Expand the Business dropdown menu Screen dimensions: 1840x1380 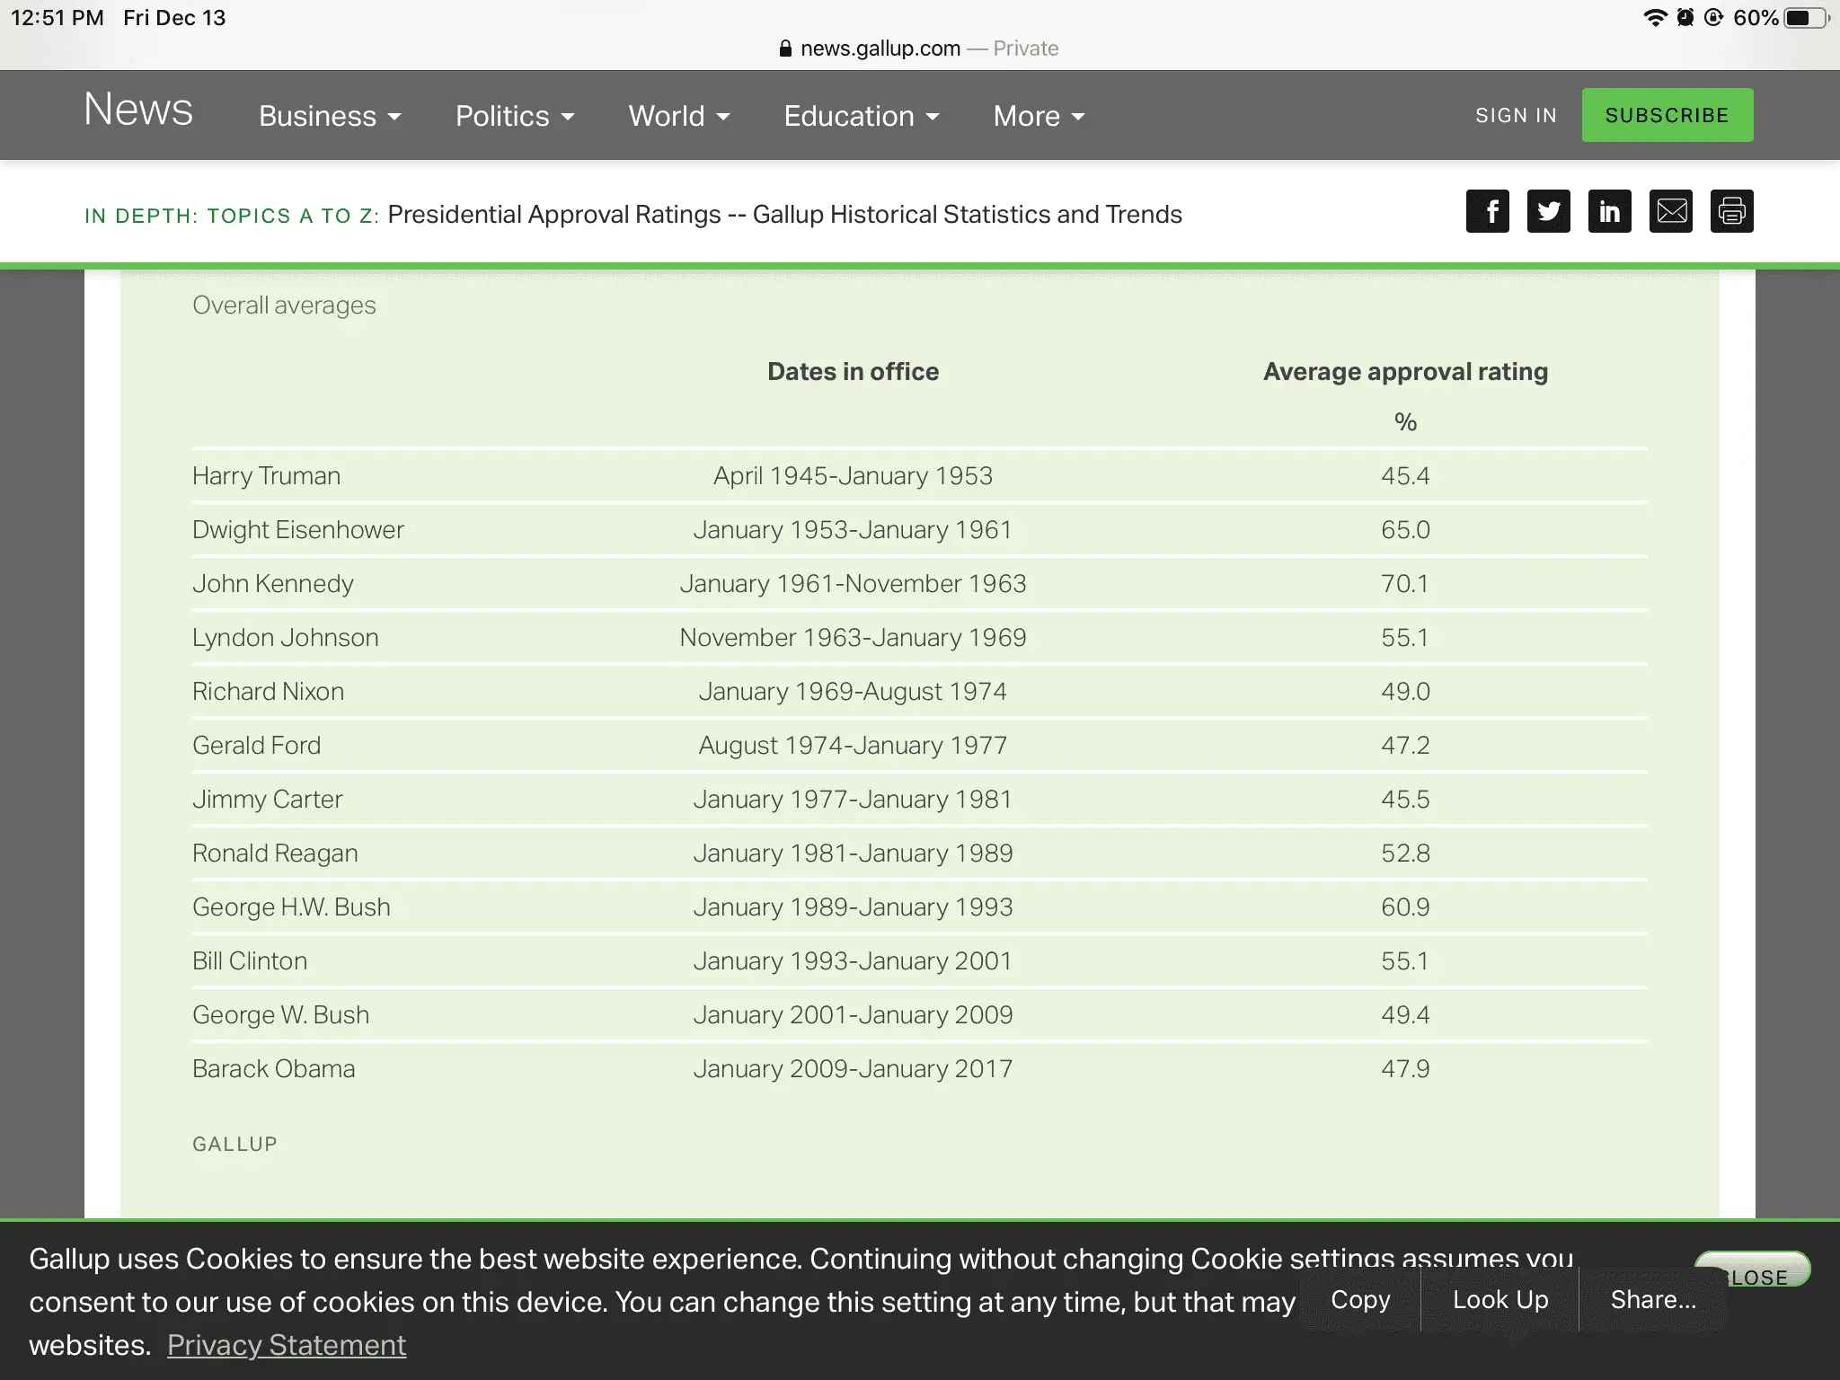click(x=330, y=116)
